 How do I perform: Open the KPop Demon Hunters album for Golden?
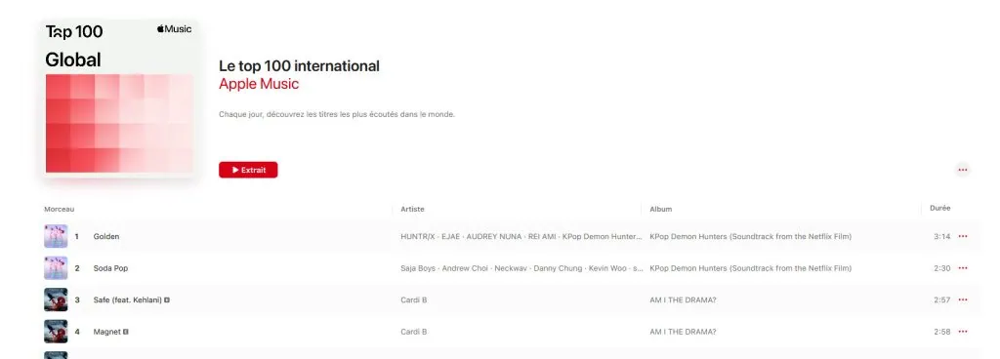click(751, 236)
